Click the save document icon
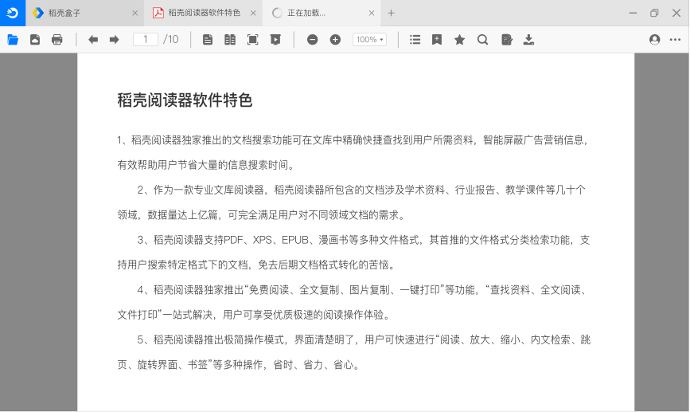 pyautogui.click(x=35, y=40)
